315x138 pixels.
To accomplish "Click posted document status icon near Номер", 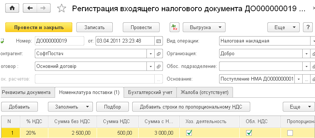I will pos(2,41).
